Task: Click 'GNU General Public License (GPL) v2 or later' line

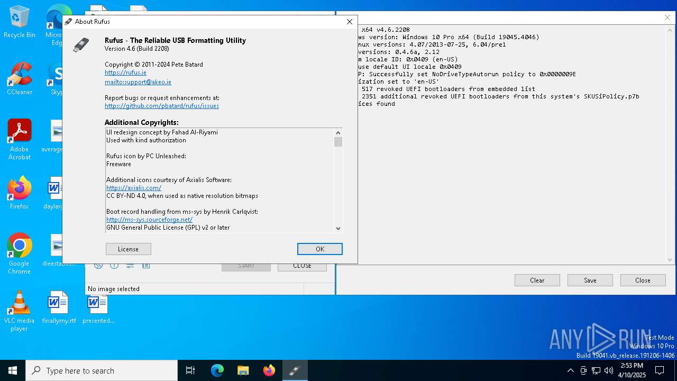Action: click(x=168, y=228)
